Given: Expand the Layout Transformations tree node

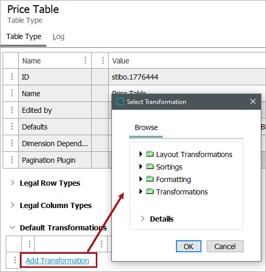Looking at the screenshot, I should click(x=141, y=154).
